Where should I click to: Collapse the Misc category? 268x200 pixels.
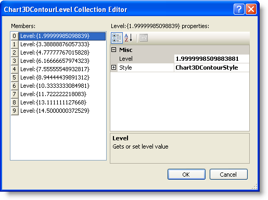click(x=113, y=50)
